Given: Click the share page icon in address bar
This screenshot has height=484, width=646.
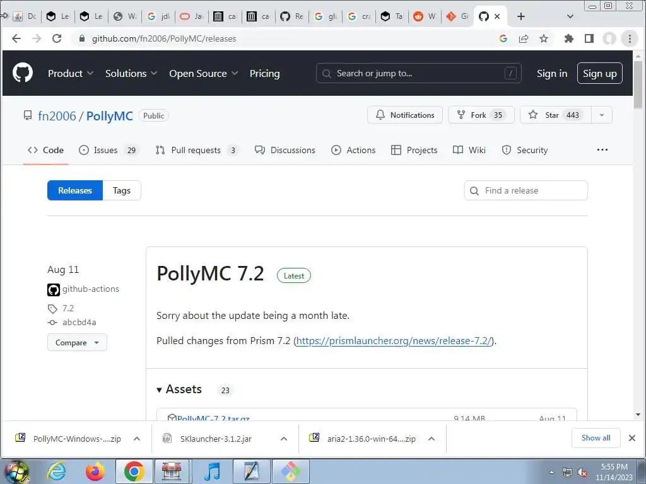Looking at the screenshot, I should tap(524, 38).
